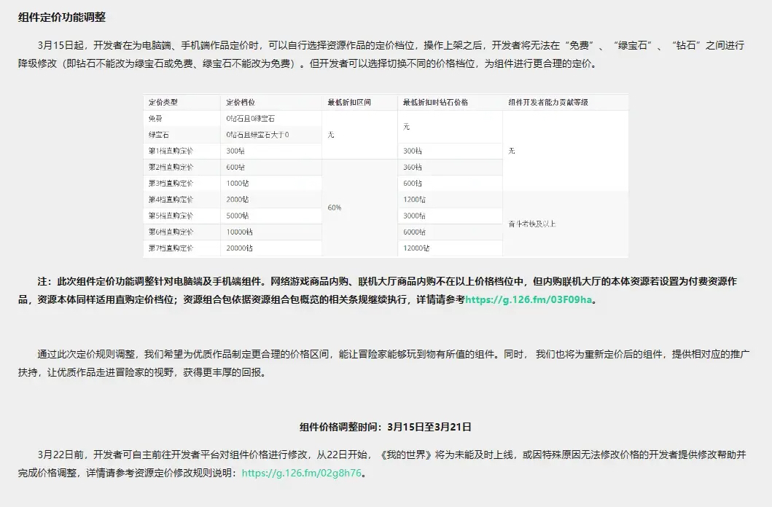Click table header 组件开发者能力贡献等级
772x507 pixels.
pyautogui.click(x=548, y=102)
